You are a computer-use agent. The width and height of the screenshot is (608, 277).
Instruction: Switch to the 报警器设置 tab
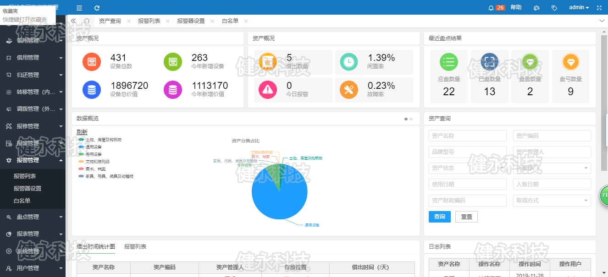tap(191, 21)
